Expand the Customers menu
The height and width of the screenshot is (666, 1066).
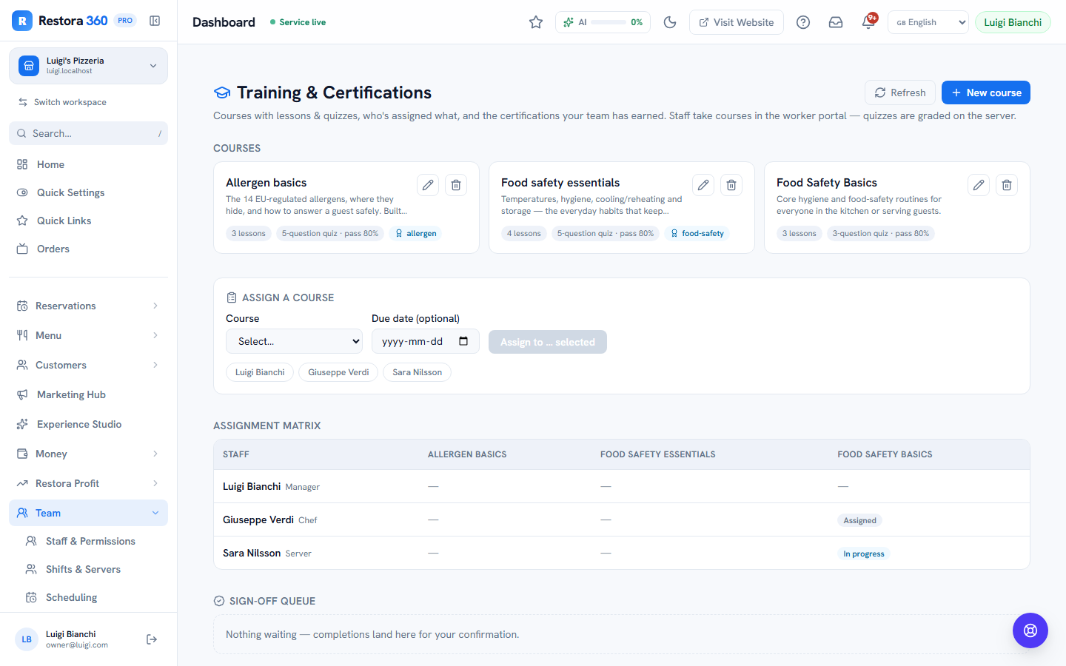[x=88, y=365]
